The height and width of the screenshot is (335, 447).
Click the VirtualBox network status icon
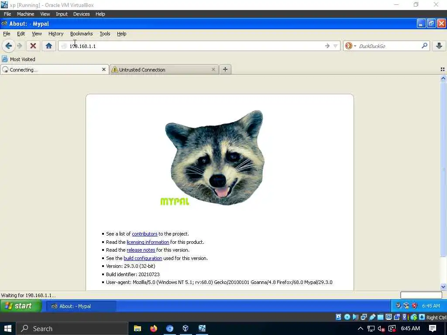364,317
